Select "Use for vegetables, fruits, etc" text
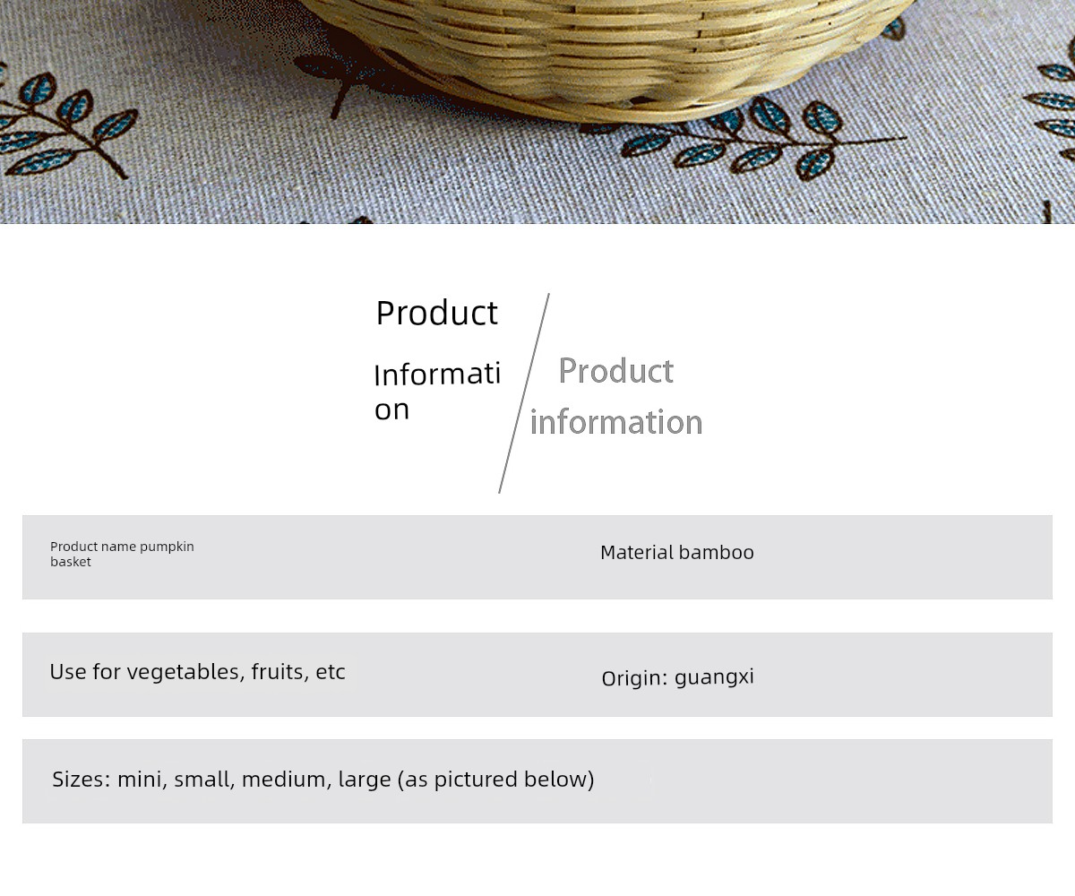The height and width of the screenshot is (896, 1075). point(197,672)
